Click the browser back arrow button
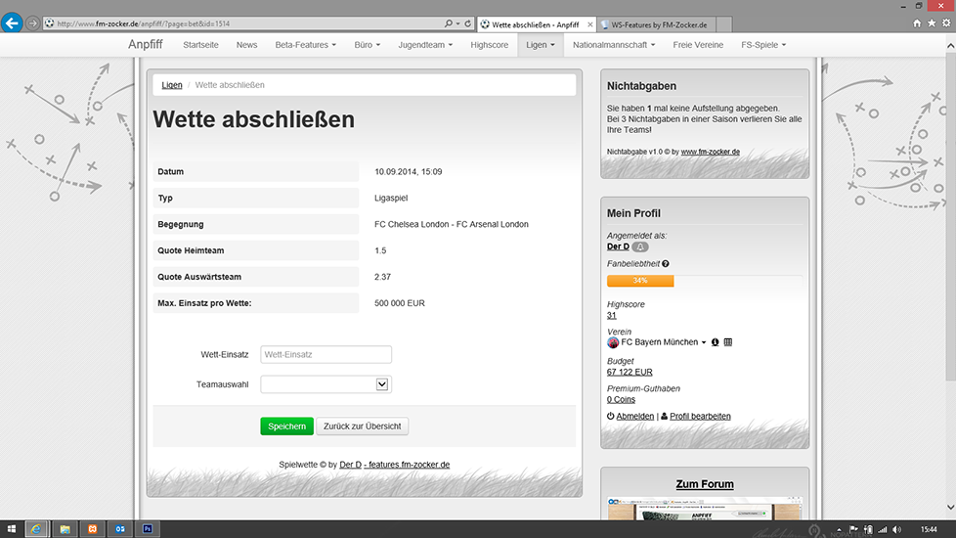Image resolution: width=956 pixels, height=538 pixels. click(x=13, y=22)
